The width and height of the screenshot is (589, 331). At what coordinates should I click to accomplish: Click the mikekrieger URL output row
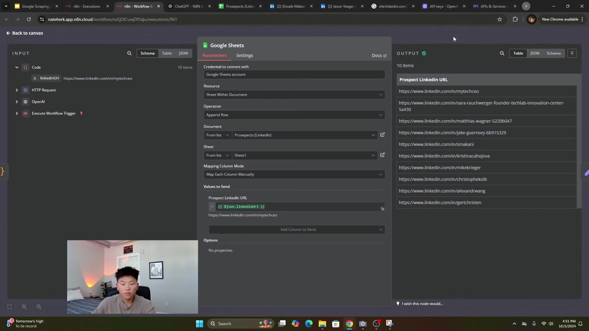[486, 168]
